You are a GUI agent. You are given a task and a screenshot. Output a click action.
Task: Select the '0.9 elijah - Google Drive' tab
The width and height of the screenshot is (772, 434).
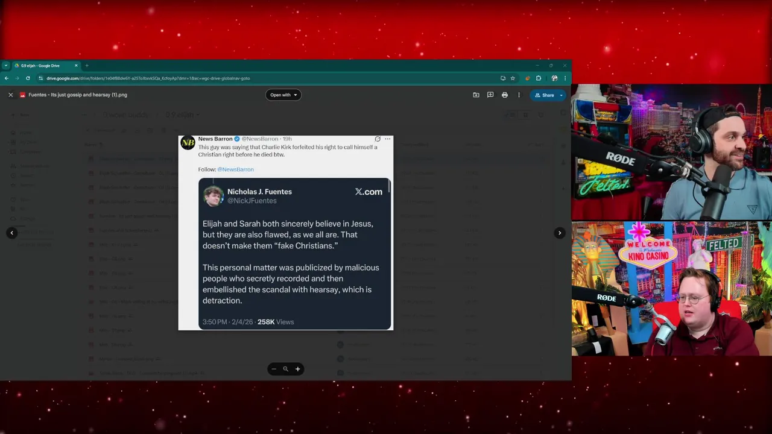click(45, 66)
